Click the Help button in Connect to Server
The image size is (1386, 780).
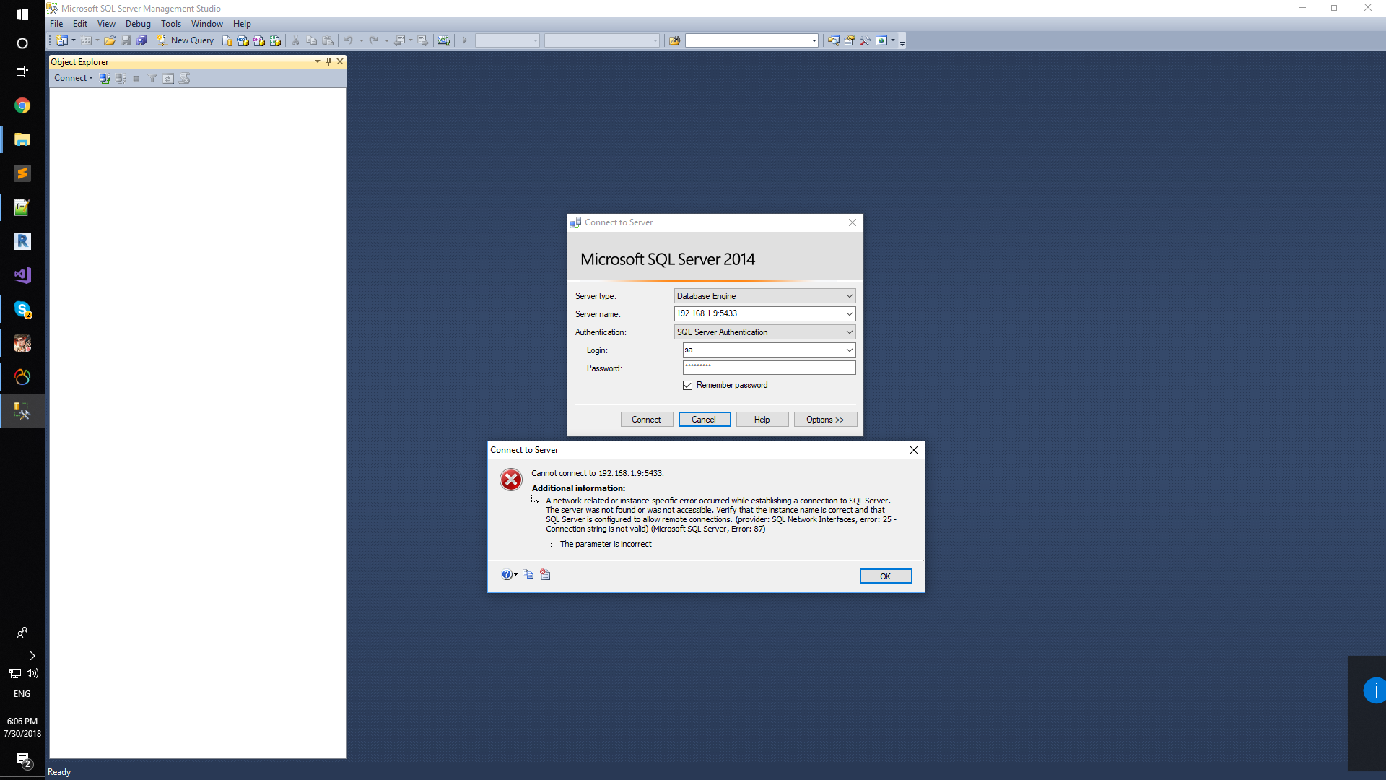(762, 420)
